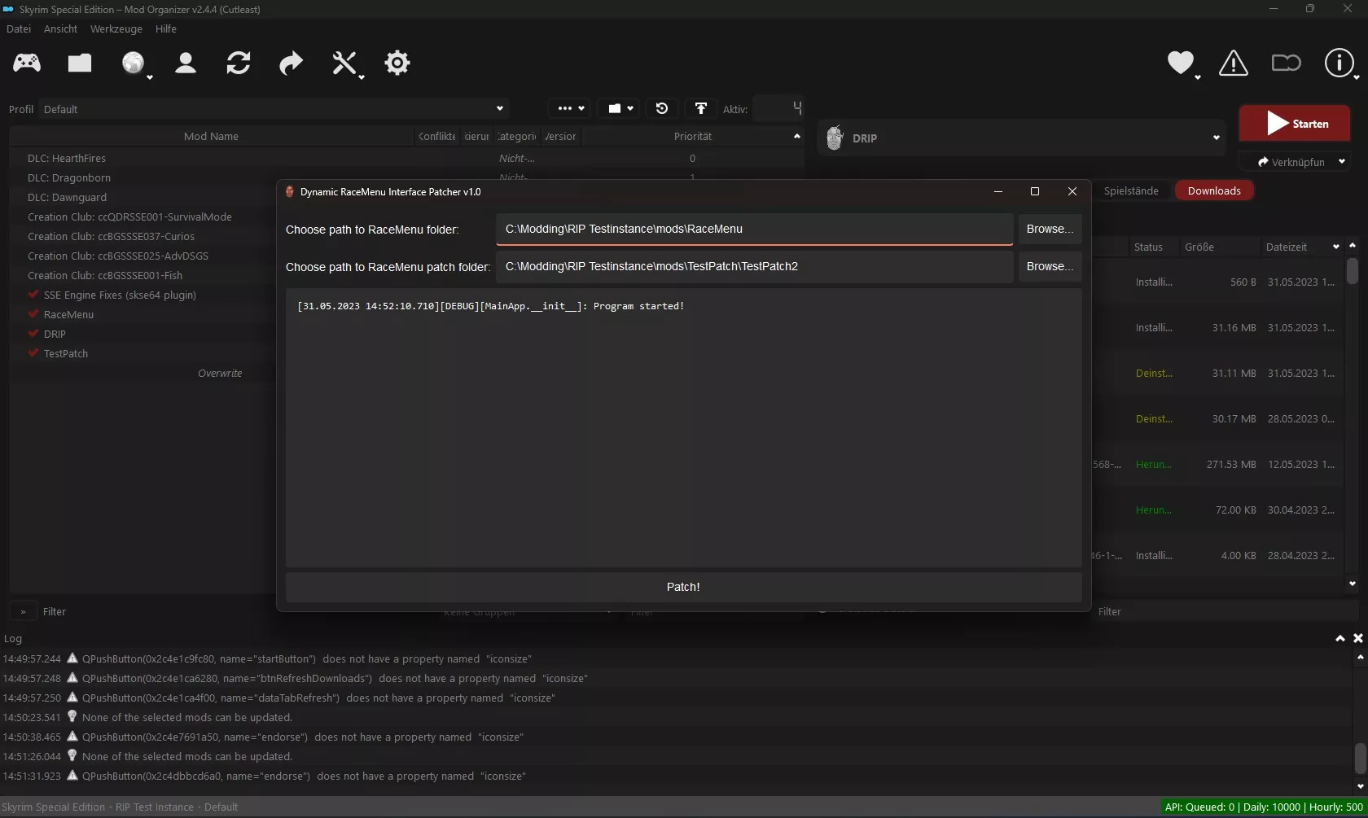Select the Overwrite row
The height and width of the screenshot is (818, 1368).
click(142, 373)
